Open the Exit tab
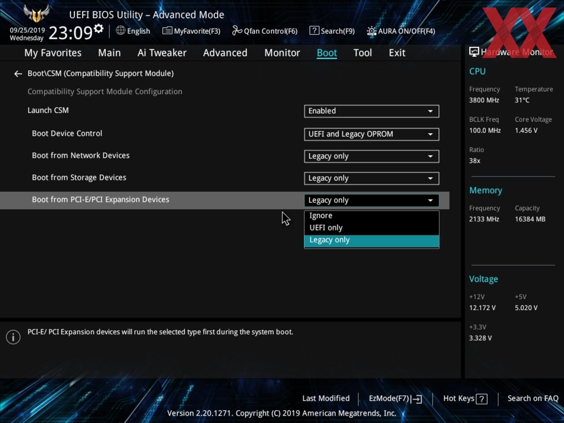This screenshot has width=564, height=423. point(397,53)
